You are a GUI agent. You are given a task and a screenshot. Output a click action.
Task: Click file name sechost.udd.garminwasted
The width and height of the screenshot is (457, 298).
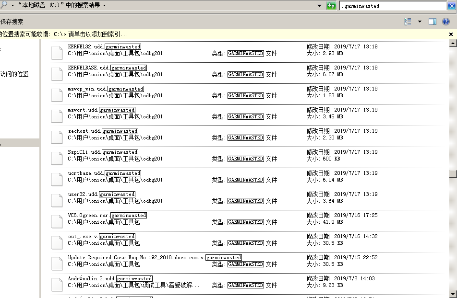click(103, 131)
